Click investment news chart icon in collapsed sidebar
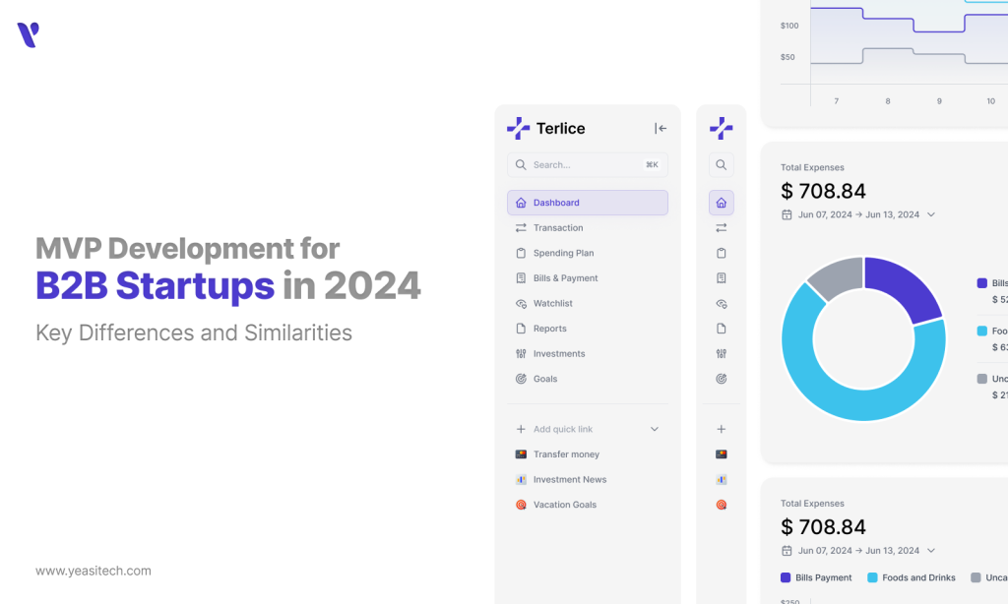This screenshot has width=1008, height=604. pos(722,479)
